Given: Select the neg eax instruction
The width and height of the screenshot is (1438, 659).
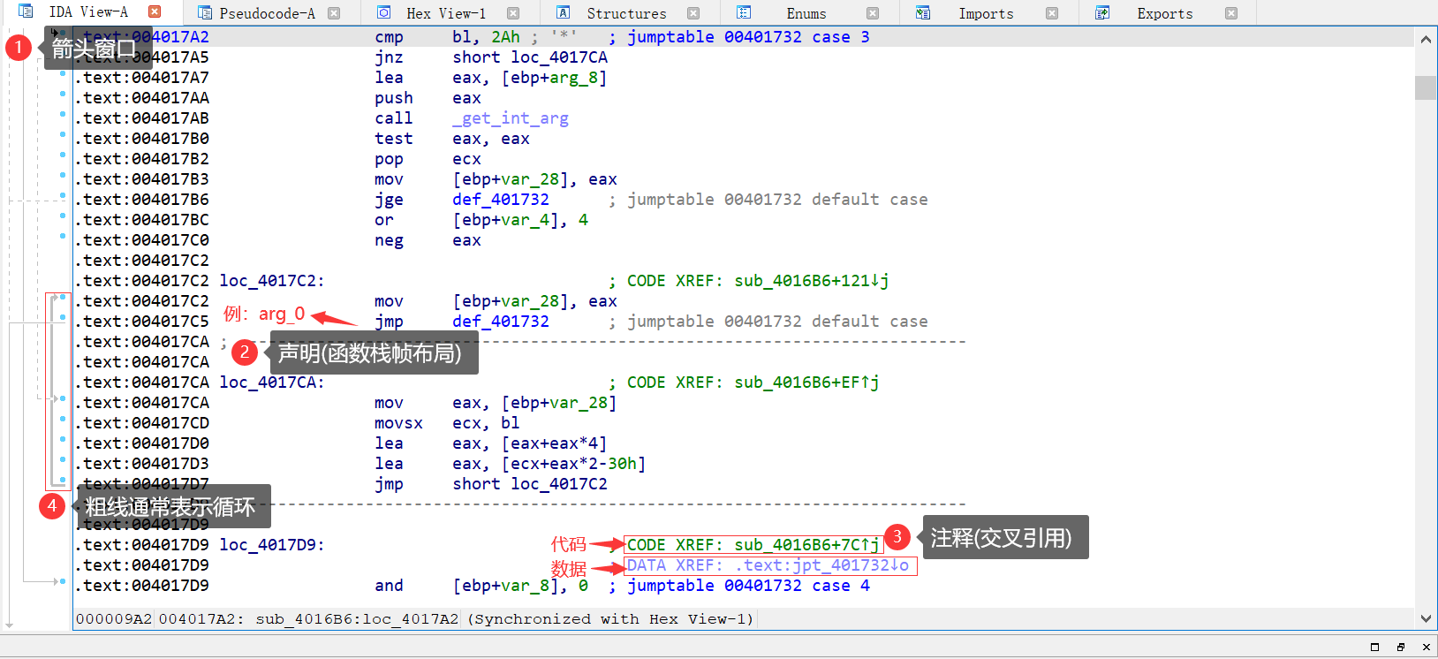Looking at the screenshot, I should (428, 240).
